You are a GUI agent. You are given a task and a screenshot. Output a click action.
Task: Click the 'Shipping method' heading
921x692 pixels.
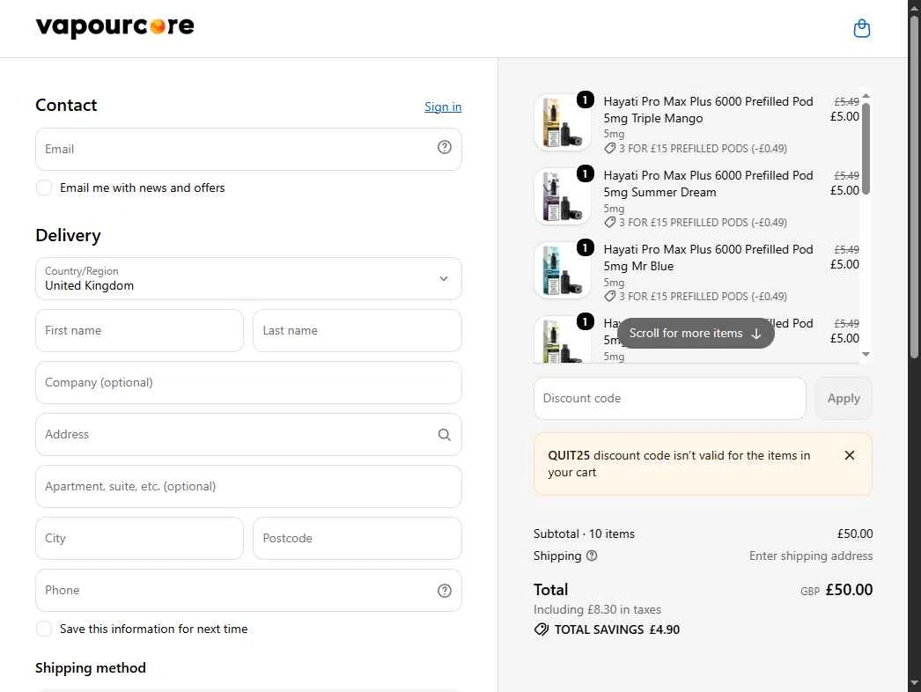(91, 668)
